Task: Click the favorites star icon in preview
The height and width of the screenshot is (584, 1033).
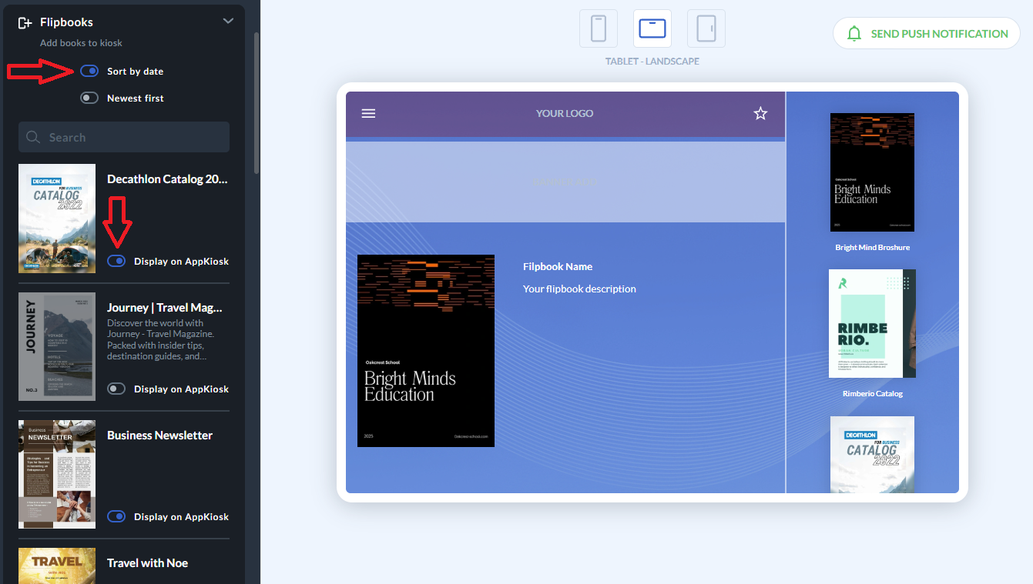Action: point(760,114)
